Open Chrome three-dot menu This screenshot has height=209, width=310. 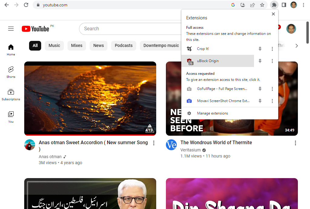[x=303, y=5]
